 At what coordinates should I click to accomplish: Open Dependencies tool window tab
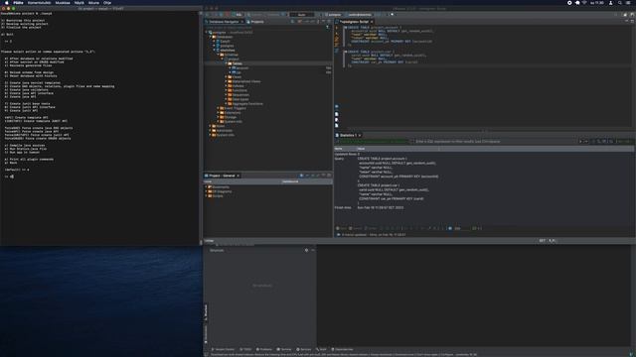click(342, 349)
